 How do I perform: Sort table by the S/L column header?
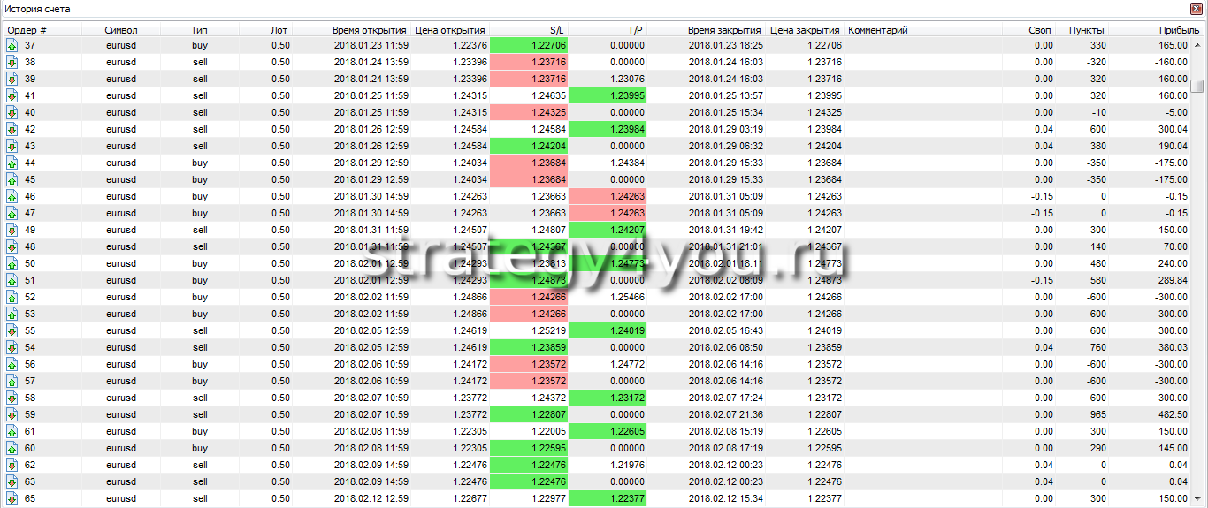pos(556,30)
